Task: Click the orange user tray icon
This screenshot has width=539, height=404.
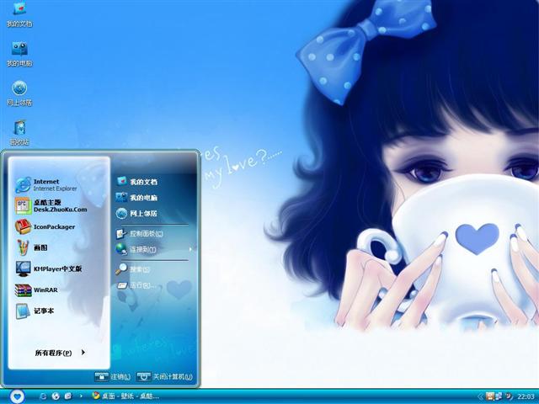Action: [x=490, y=396]
